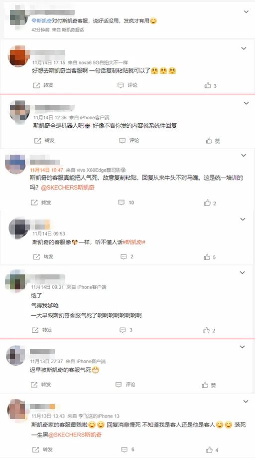Screen dimensions: 255x458
Task: Like the 12:36 robot comment post
Action: [x=213, y=141]
